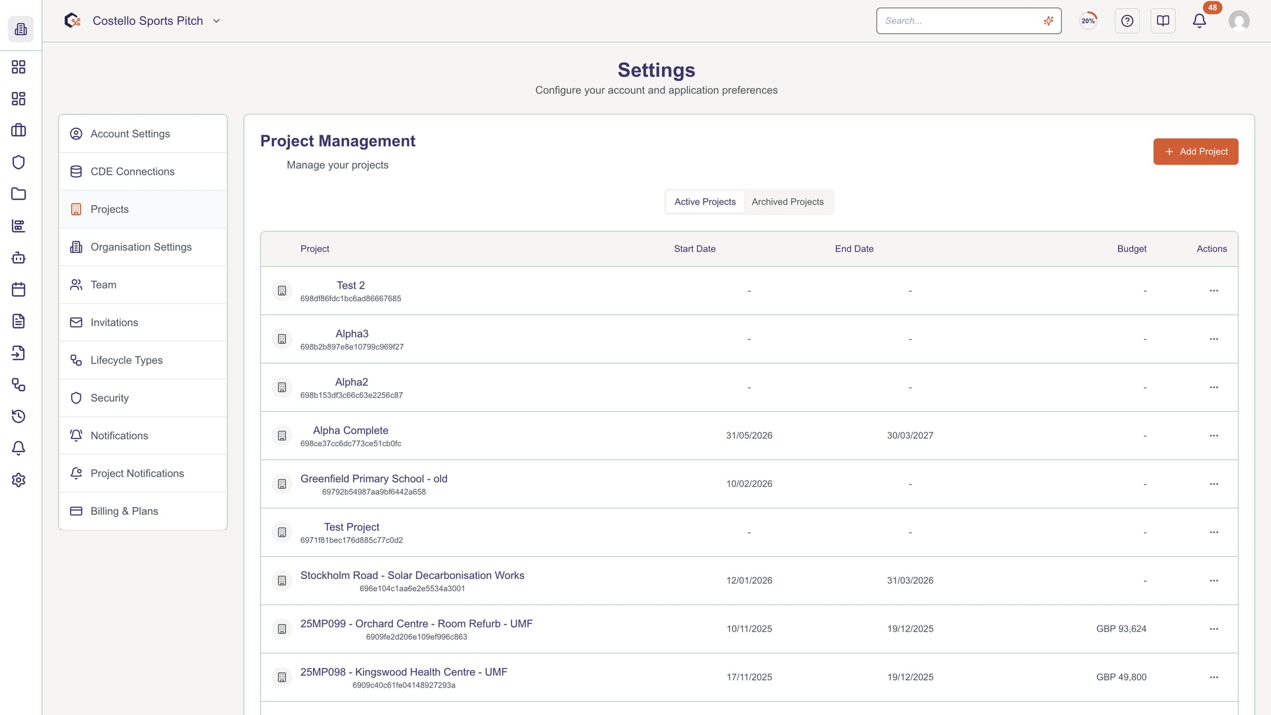Select the shield security icon in sidebar
The width and height of the screenshot is (1271, 715).
pyautogui.click(x=18, y=162)
